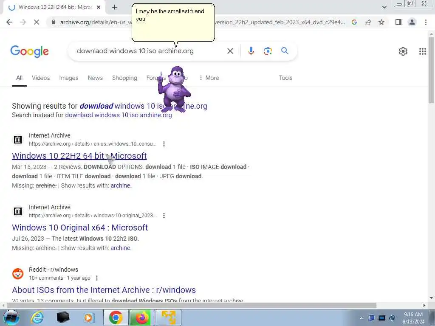Click the vertical scrollbar thumb
The height and width of the screenshot is (326, 435).
point(432,70)
